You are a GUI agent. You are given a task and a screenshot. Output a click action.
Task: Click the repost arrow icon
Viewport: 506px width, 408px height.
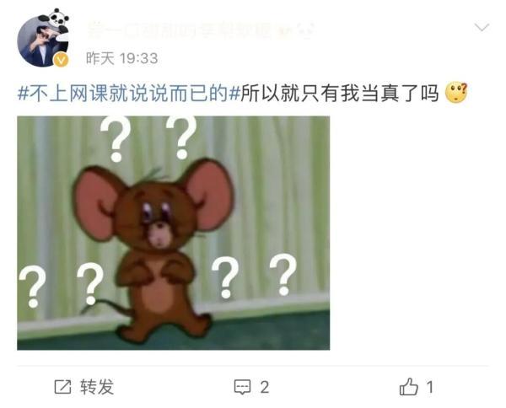pos(62,387)
